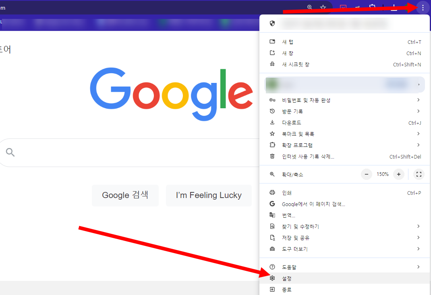Image resolution: width=431 pixels, height=295 pixels.
Task: Expand 도구 더보기 more tools submenu
Action: click(345, 249)
